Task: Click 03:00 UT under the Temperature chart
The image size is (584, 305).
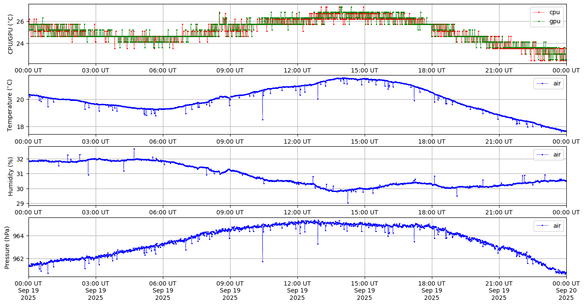Action: tap(96, 141)
